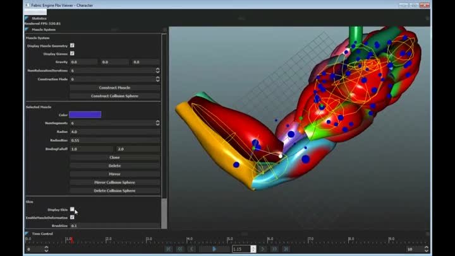Click the Radius input field
This screenshot has height=256, width=455.
tap(114, 132)
